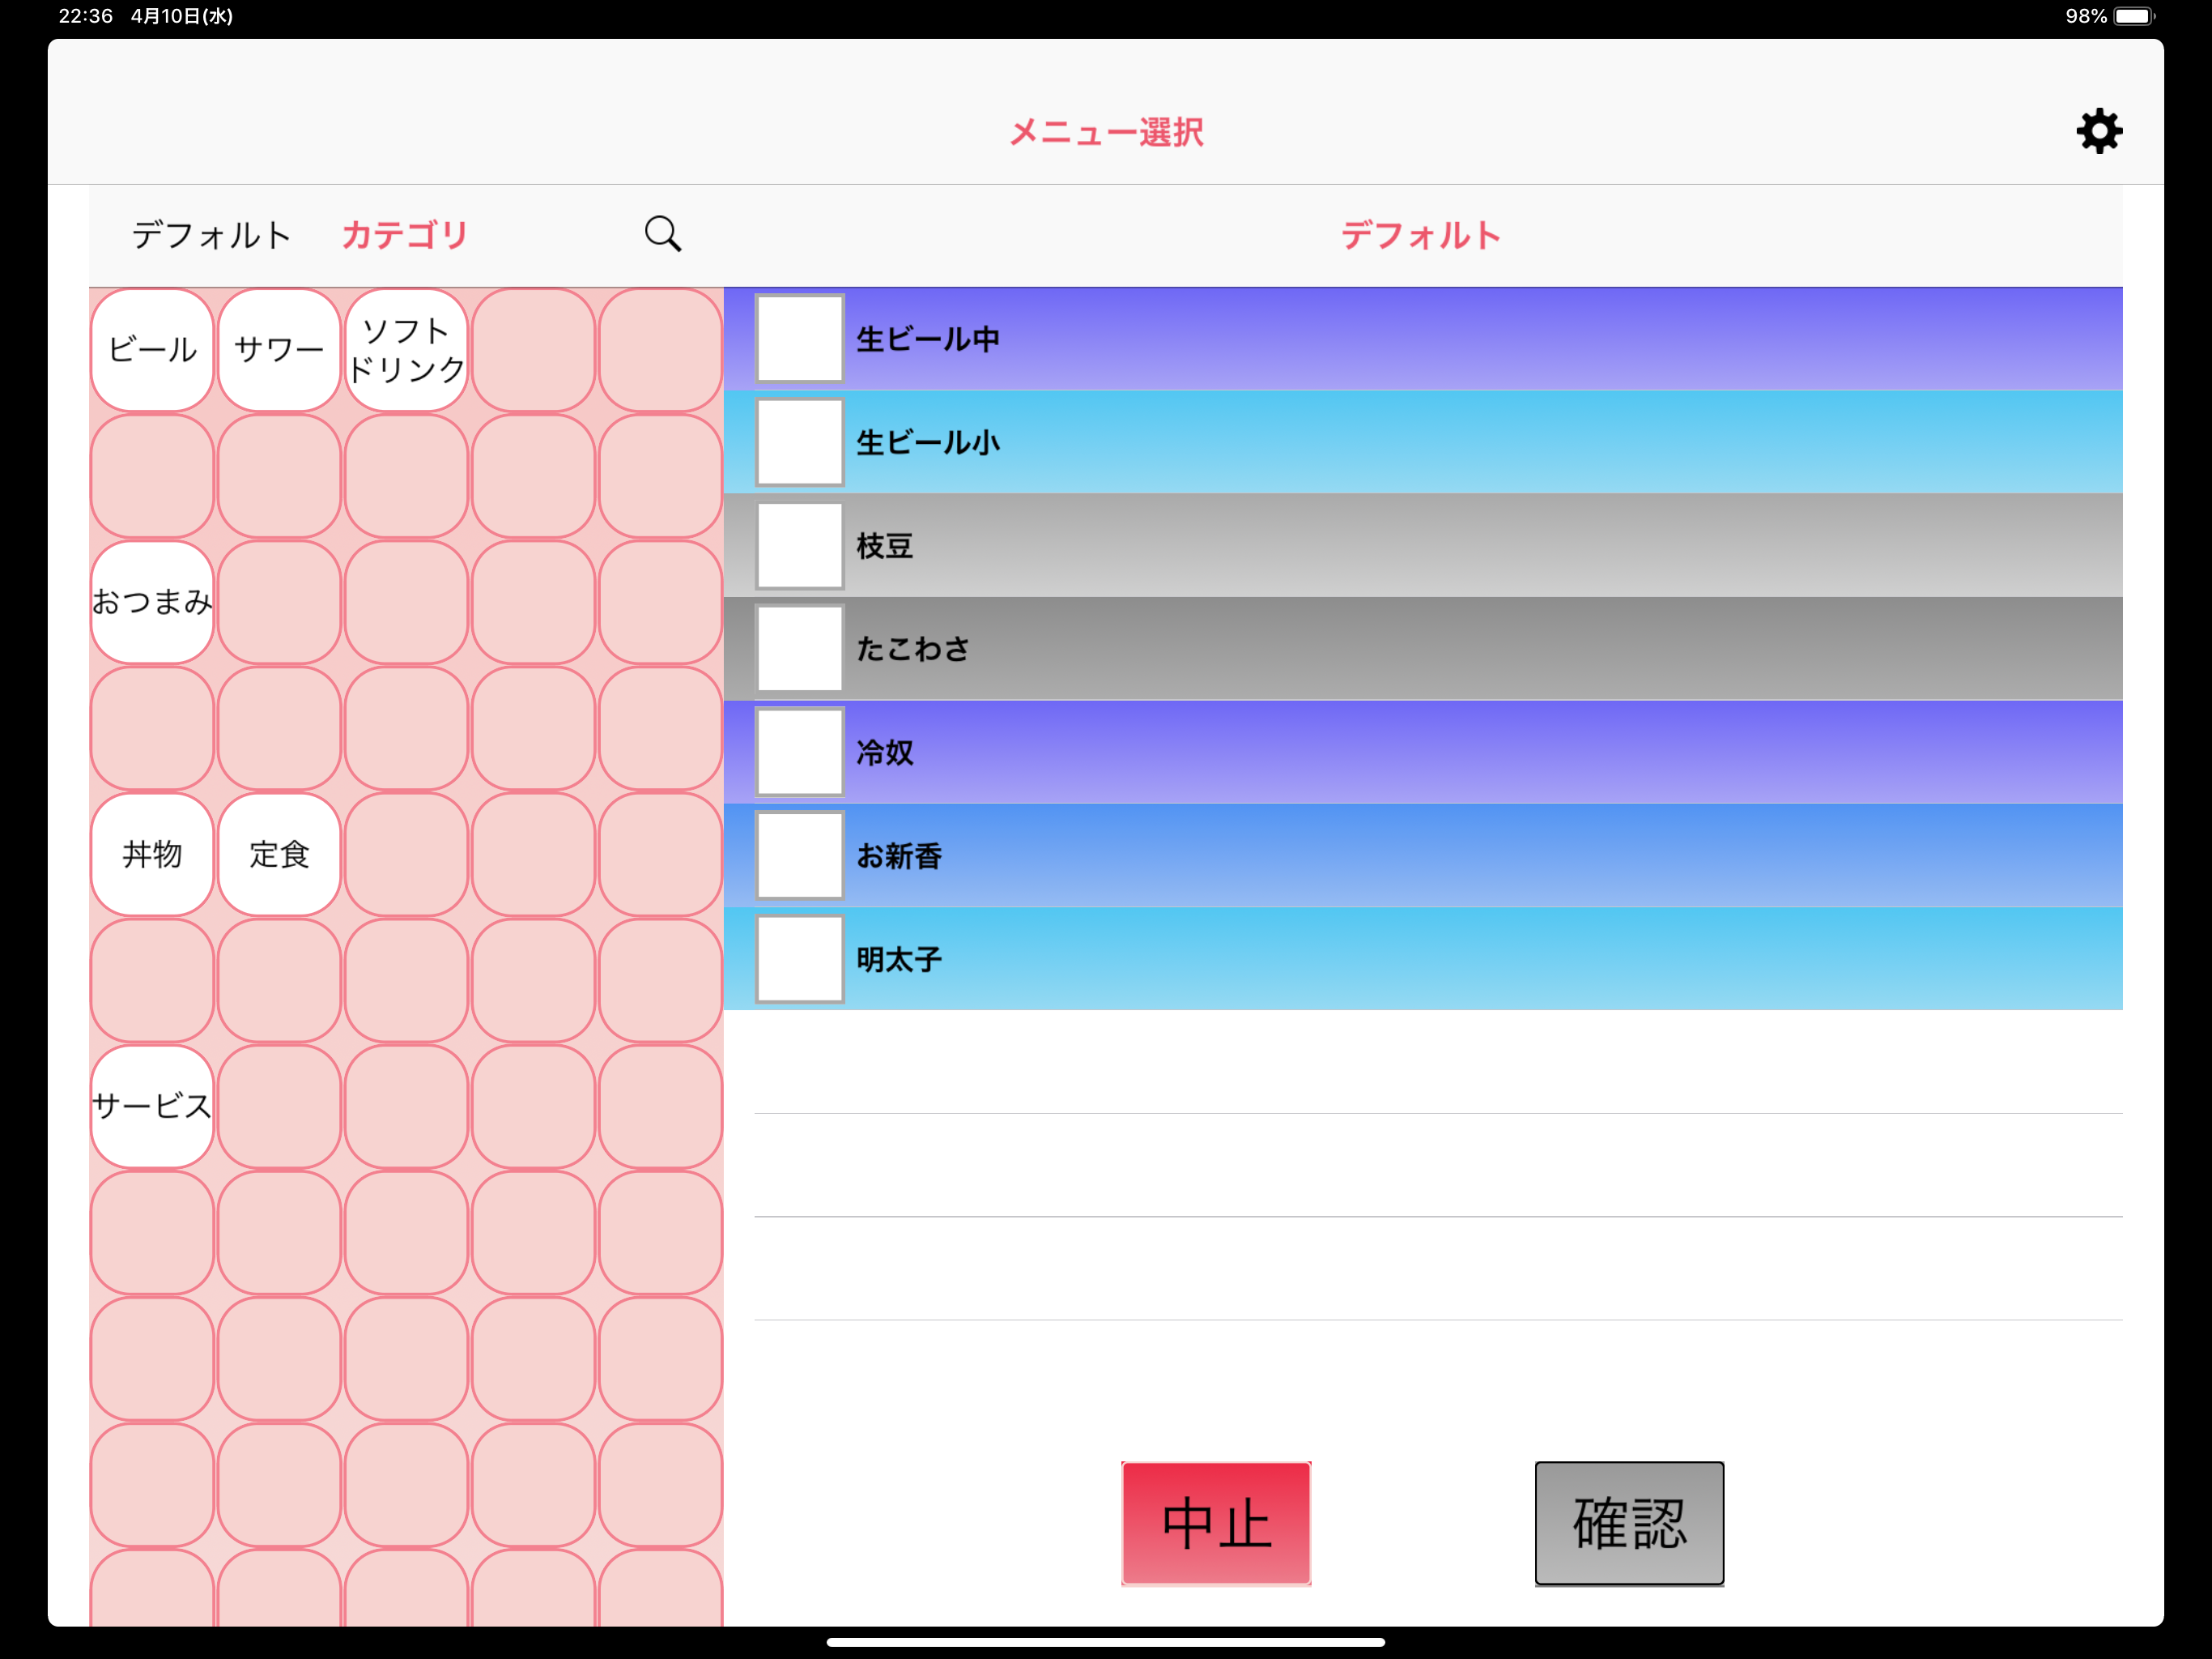Image resolution: width=2212 pixels, height=1659 pixels.
Task: Tap the battery indicator in status bar
Action: (2134, 16)
